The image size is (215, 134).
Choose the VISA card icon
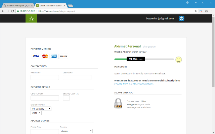coord(36,56)
